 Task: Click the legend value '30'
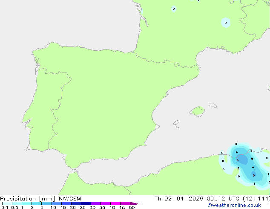(92, 207)
